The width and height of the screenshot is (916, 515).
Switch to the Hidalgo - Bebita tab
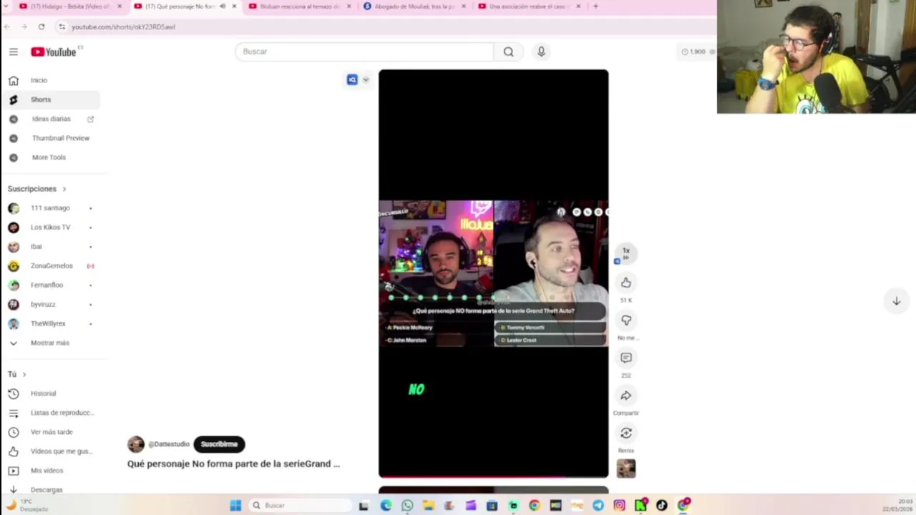[x=70, y=6]
